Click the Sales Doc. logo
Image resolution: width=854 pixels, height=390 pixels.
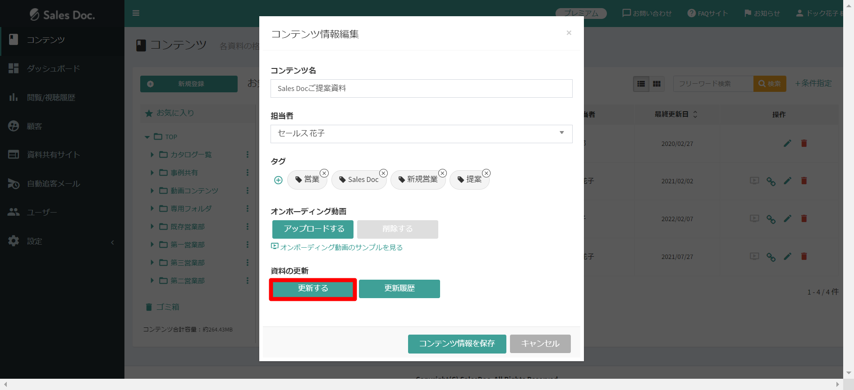[x=62, y=15]
